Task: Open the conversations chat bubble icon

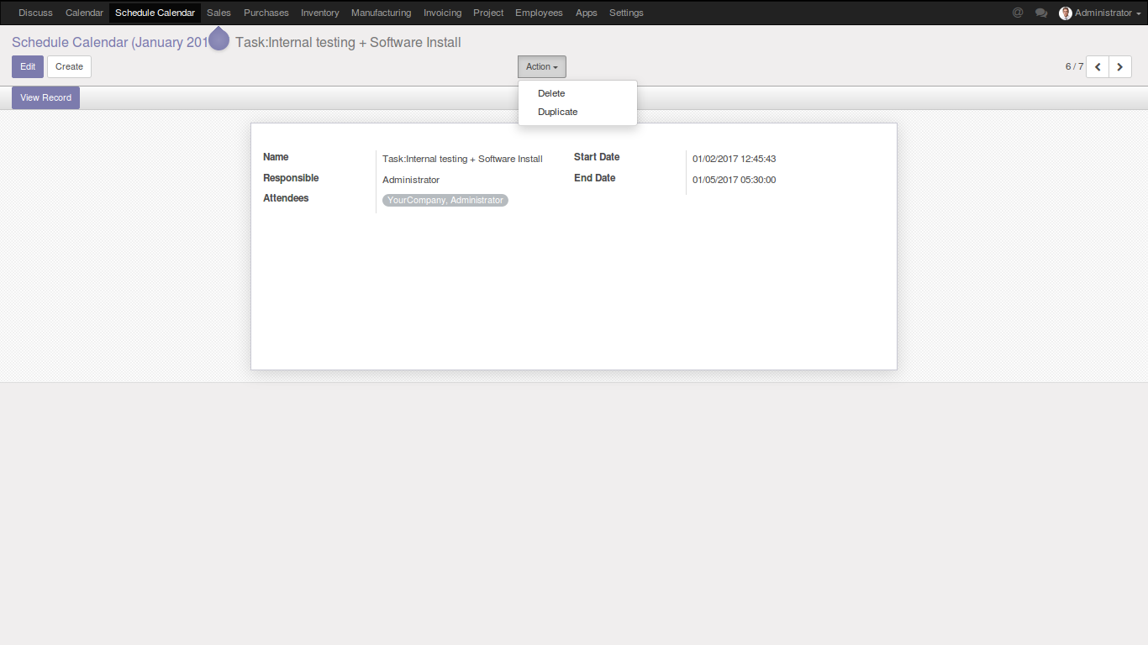Action: (1041, 13)
